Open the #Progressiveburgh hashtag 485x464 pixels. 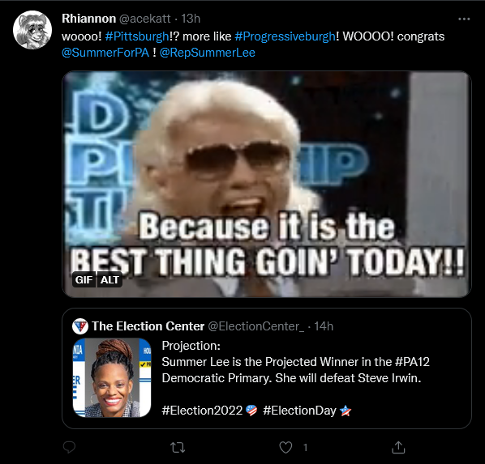tap(285, 36)
